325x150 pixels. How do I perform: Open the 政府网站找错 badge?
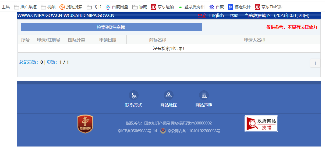click(261, 124)
